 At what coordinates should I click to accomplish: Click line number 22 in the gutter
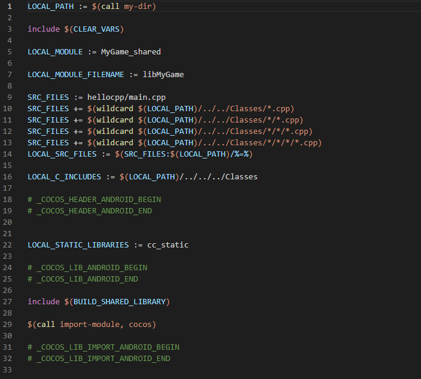click(8, 244)
